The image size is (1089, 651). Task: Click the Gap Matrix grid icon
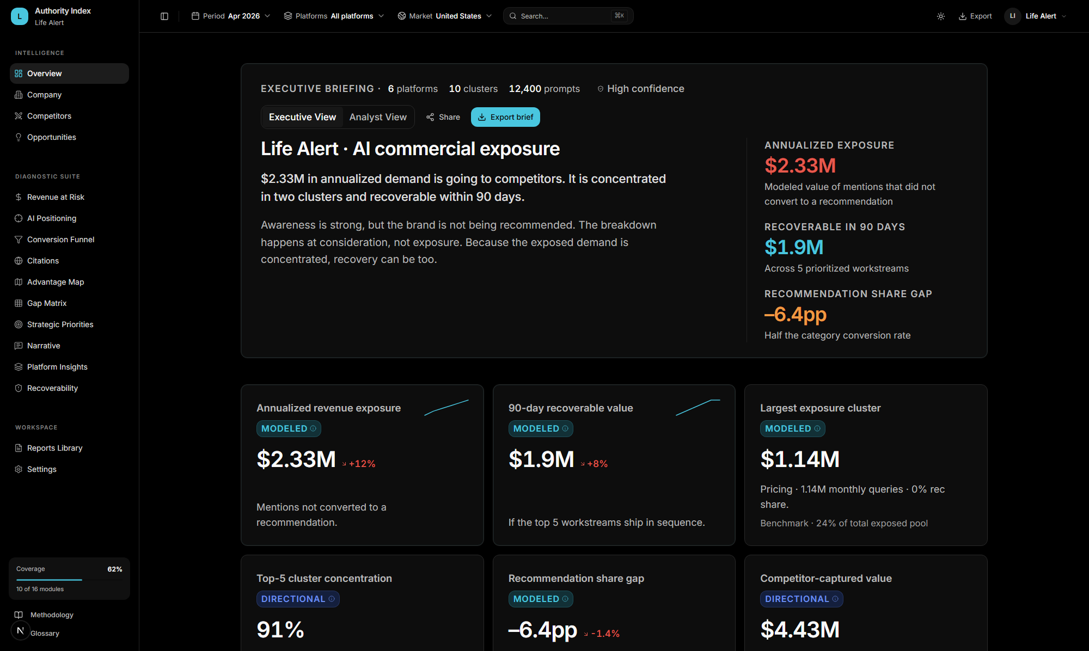pyautogui.click(x=19, y=303)
